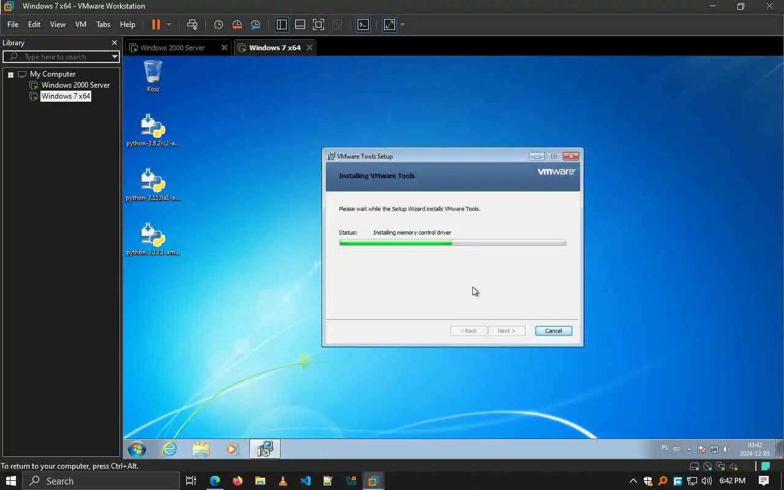Click the green message log status icon
Image resolution: width=784 pixels, height=490 pixels.
pyautogui.click(x=766, y=467)
